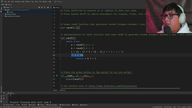The height and width of the screenshot is (108, 192).
Task: Select the main run configuration tab
Action: click(x=10, y=93)
